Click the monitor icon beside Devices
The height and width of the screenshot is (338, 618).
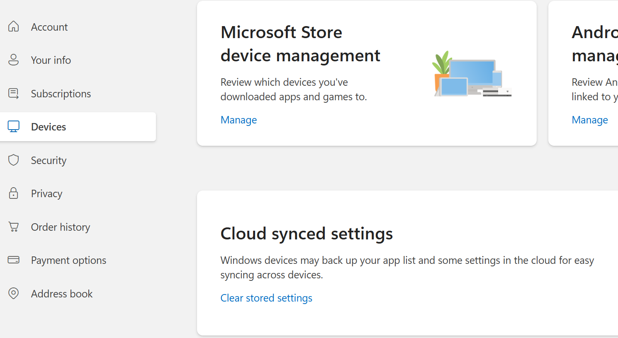(14, 127)
